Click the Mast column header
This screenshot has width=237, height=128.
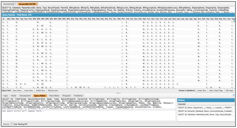click(13, 19)
